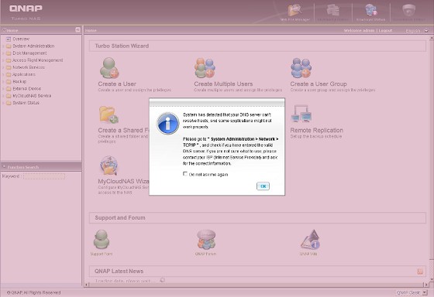This screenshot has width=434, height=297.
Task: Open the QNAP Classic theme dropdown
Action: coord(425,292)
